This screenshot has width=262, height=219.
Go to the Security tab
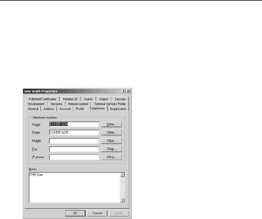coord(120,99)
